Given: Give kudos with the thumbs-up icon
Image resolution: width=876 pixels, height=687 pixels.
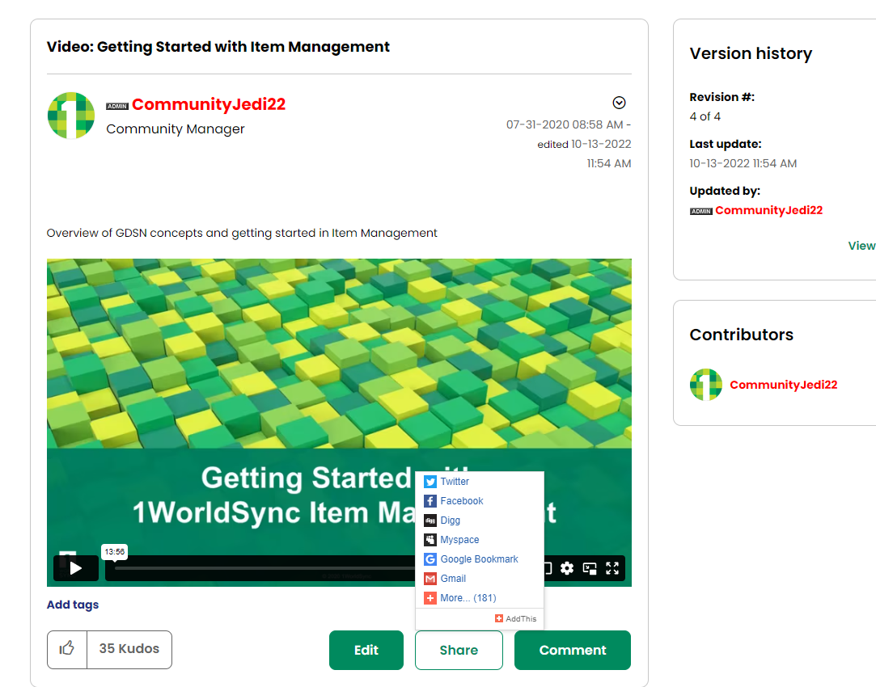Looking at the screenshot, I should click(66, 649).
